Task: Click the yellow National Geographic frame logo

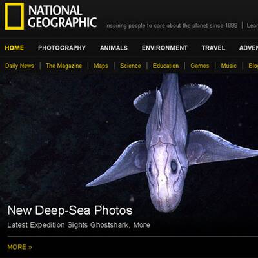Action: 14,16
